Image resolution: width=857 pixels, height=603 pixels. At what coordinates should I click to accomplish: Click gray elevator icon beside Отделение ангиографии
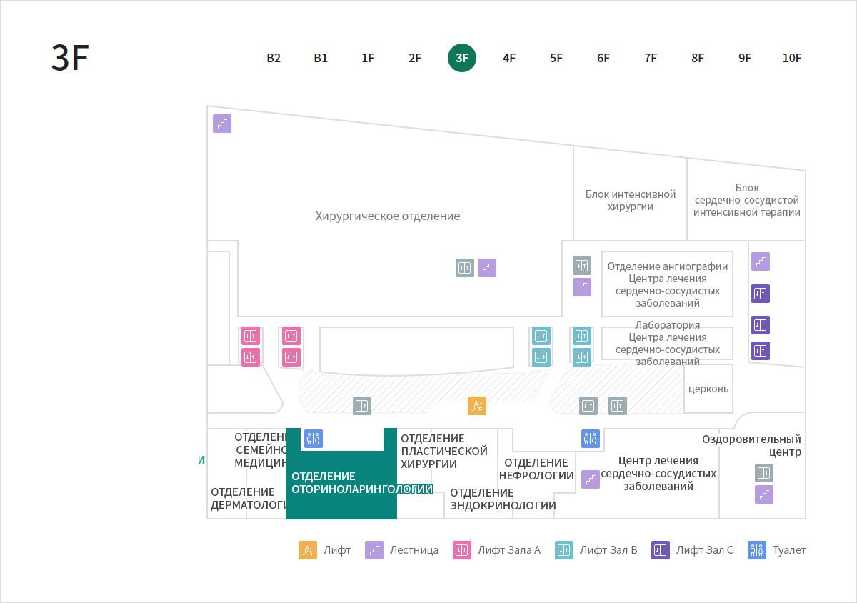pyautogui.click(x=582, y=266)
